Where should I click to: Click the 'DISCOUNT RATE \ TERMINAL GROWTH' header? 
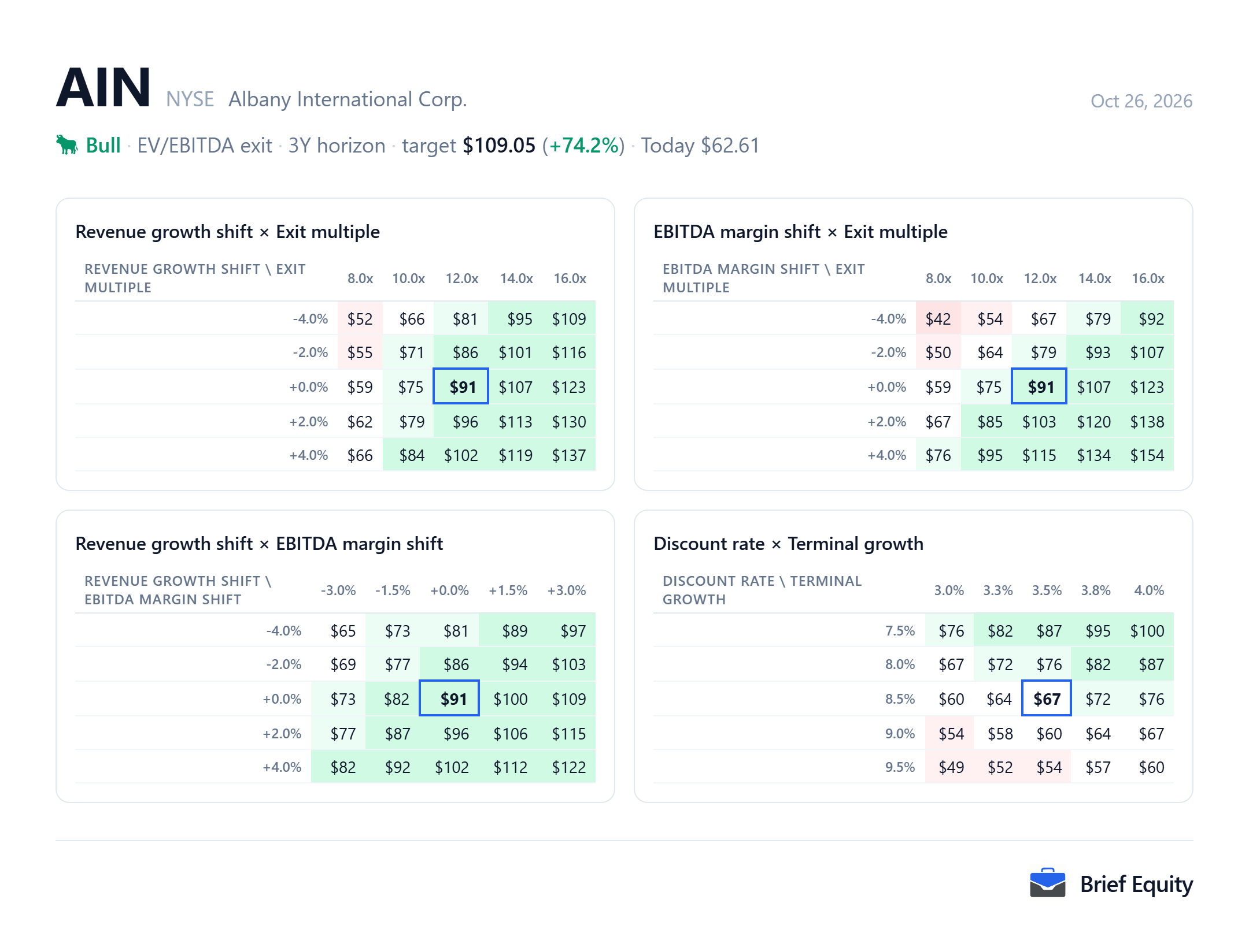[x=762, y=590]
